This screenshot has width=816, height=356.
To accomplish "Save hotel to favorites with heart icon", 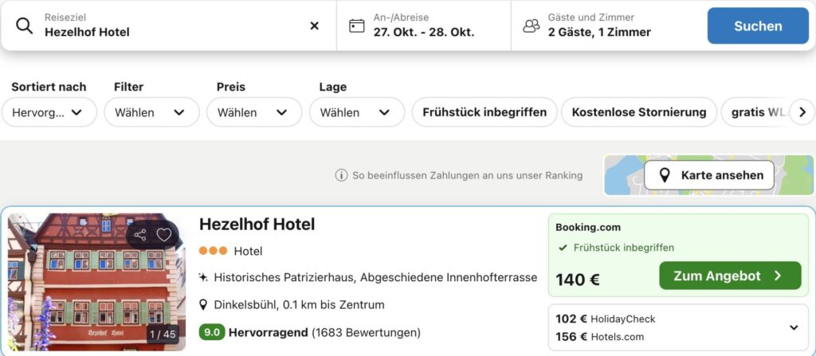I will (x=164, y=234).
